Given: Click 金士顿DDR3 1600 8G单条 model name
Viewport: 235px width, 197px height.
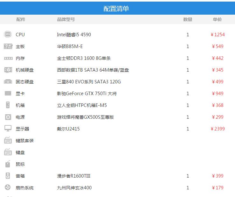Looking at the screenshot, I should tap(84, 58).
